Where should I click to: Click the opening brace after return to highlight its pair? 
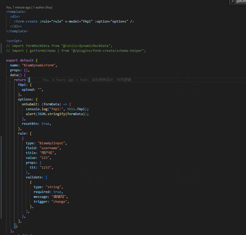point(29,80)
